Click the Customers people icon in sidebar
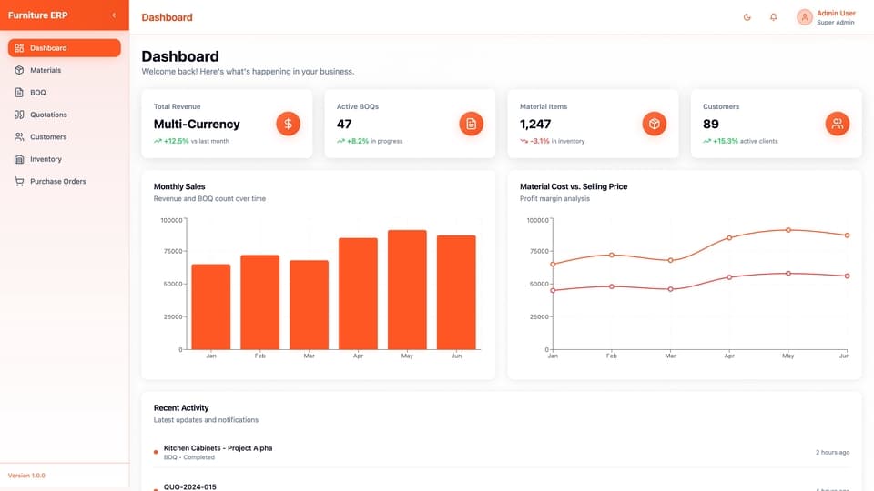Screen dimensions: 874x491 click(19, 137)
